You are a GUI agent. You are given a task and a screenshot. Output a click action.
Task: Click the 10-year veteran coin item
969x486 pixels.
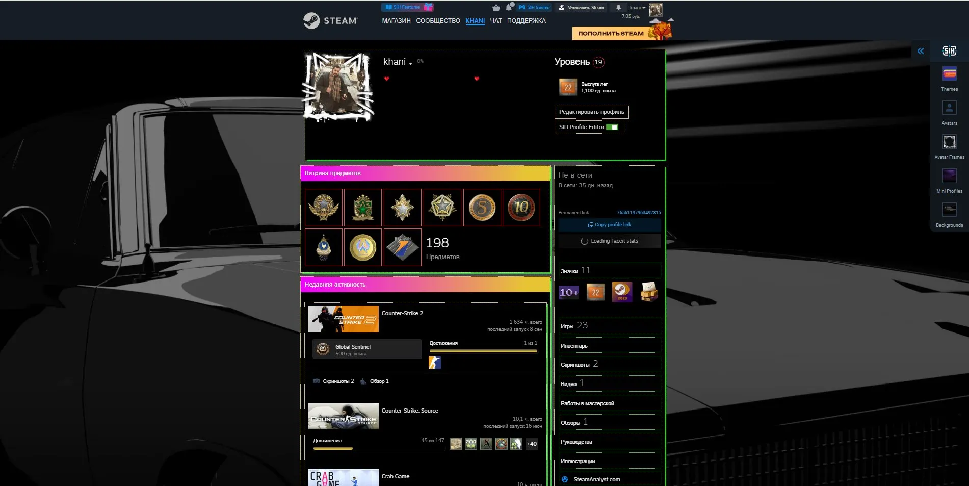[x=521, y=208]
